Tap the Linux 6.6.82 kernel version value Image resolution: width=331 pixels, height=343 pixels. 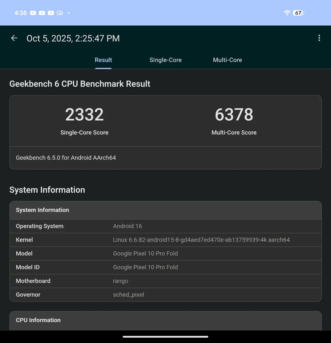[x=201, y=240]
